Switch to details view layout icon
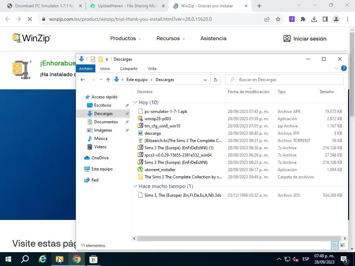This screenshot has width=355, height=266. pyautogui.click(x=335, y=245)
